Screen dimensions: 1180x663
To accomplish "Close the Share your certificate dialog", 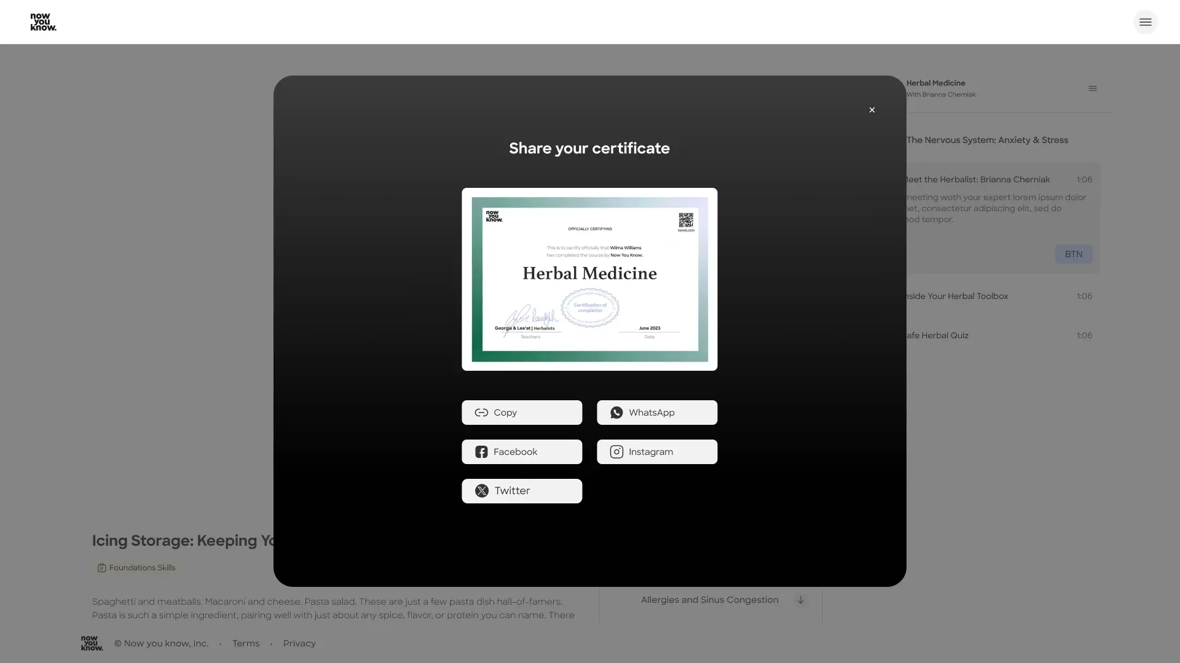I will click(x=871, y=110).
